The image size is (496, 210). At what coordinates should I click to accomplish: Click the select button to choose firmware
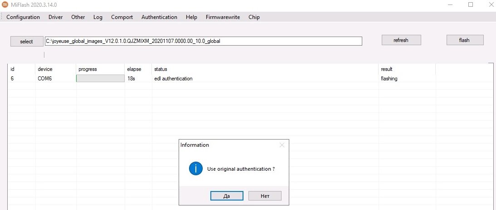[27, 41]
